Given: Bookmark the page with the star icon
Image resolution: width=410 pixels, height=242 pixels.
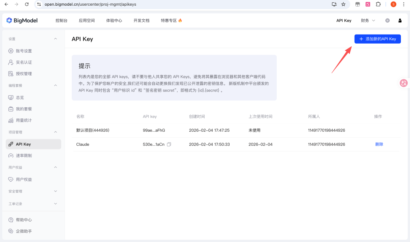Looking at the screenshot, I should [343, 4].
